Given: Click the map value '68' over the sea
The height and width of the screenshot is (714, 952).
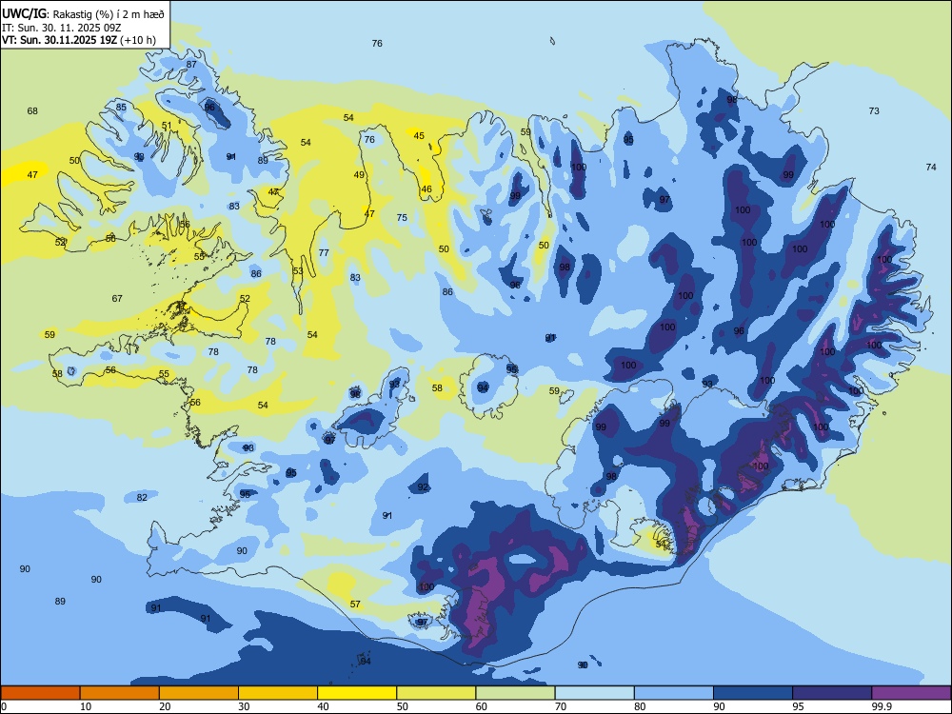Looking at the screenshot, I should [32, 110].
